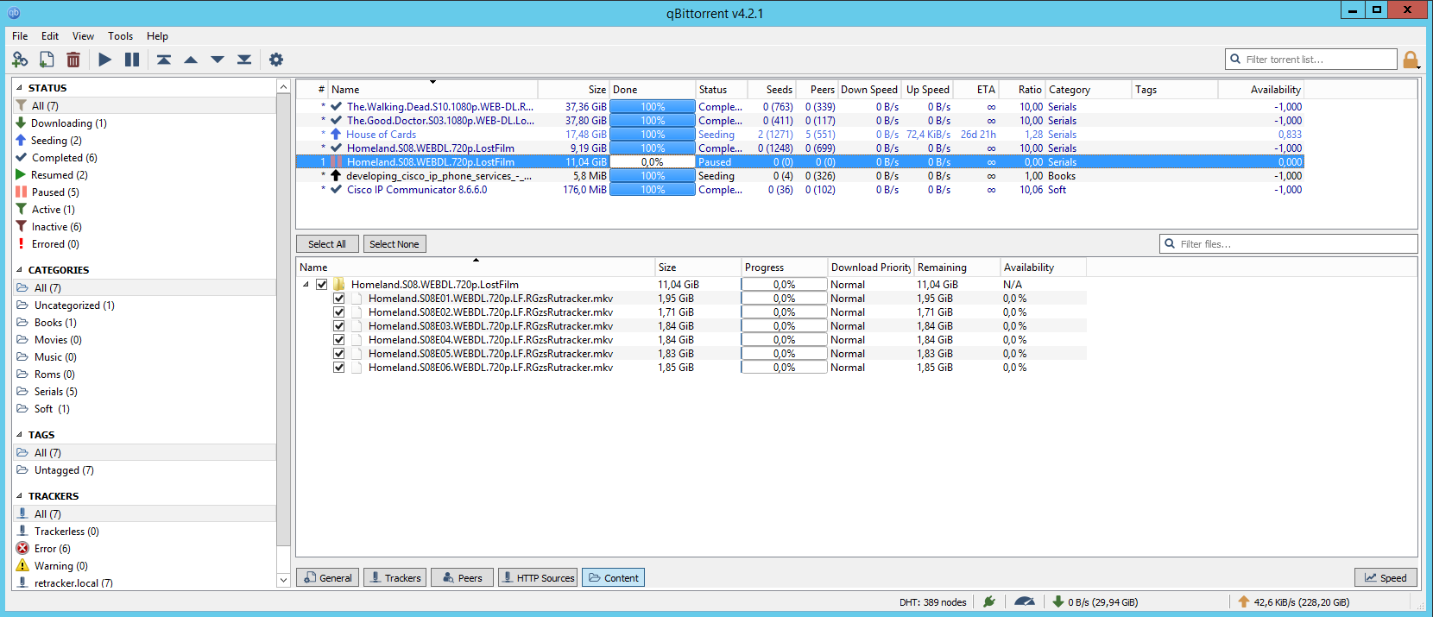The height and width of the screenshot is (617, 1433).
Task: Sort torrents by the Name column header
Action: (432, 90)
